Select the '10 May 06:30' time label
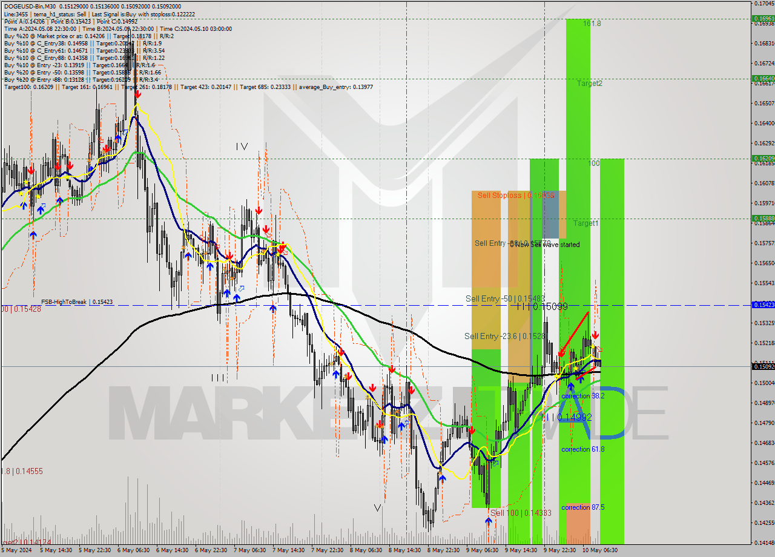 [599, 550]
